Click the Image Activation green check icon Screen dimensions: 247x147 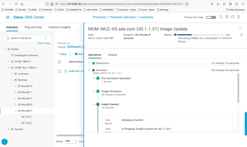(x=98, y=91)
